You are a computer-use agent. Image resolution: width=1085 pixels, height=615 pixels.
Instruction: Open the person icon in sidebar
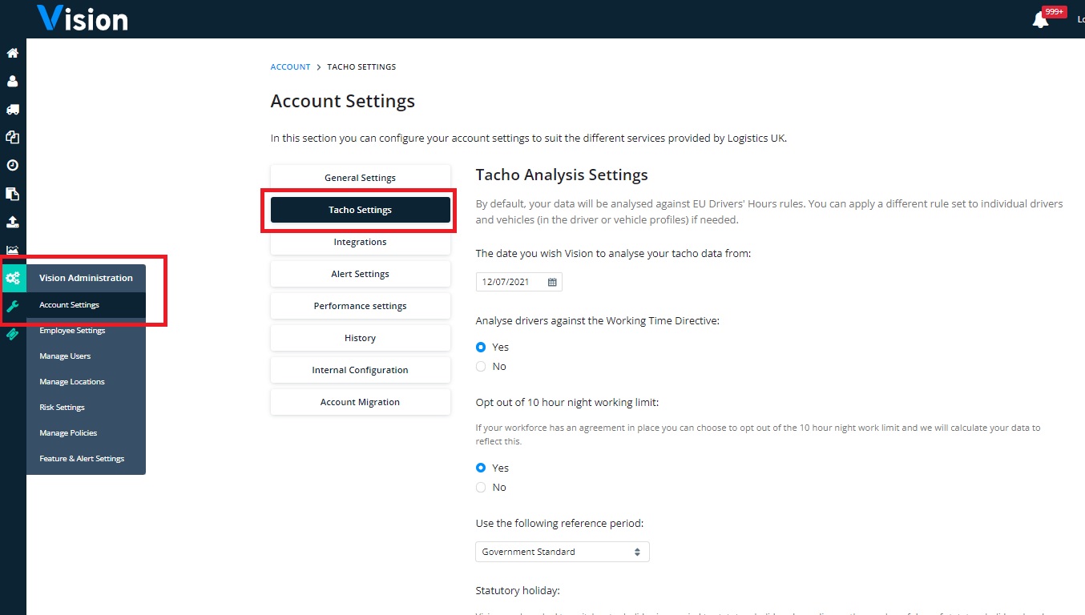coord(12,82)
